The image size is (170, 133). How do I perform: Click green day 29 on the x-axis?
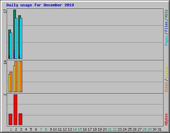tap(149, 129)
